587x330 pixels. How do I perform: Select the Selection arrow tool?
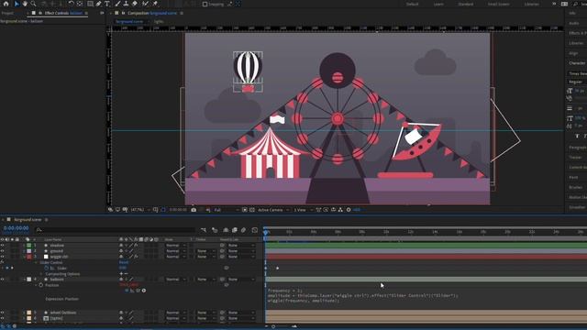(x=17, y=4)
